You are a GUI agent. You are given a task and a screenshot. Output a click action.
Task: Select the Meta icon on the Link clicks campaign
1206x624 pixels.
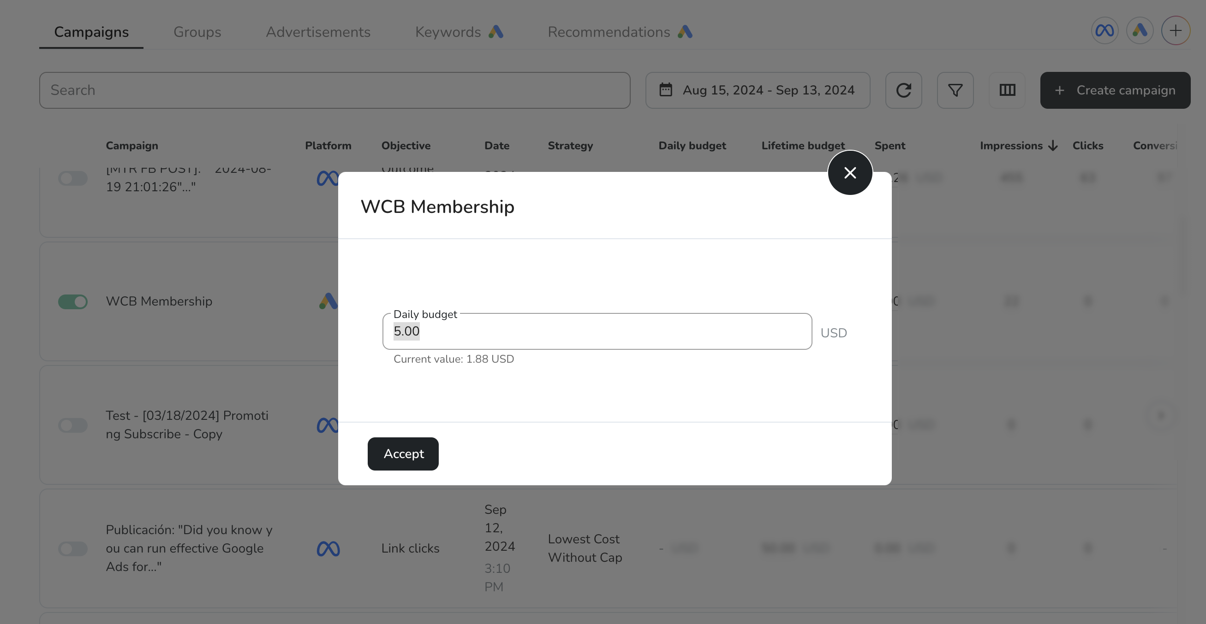point(328,548)
